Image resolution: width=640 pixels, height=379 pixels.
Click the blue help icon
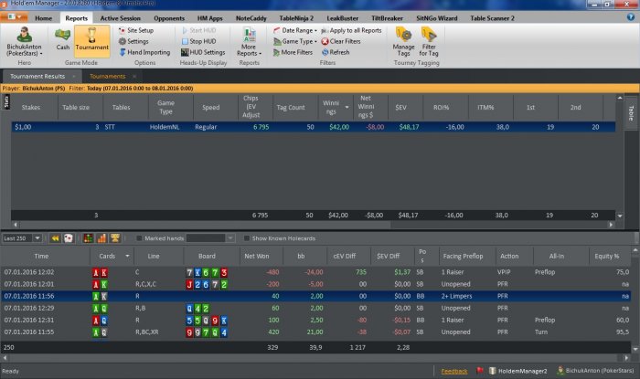[x=631, y=17]
